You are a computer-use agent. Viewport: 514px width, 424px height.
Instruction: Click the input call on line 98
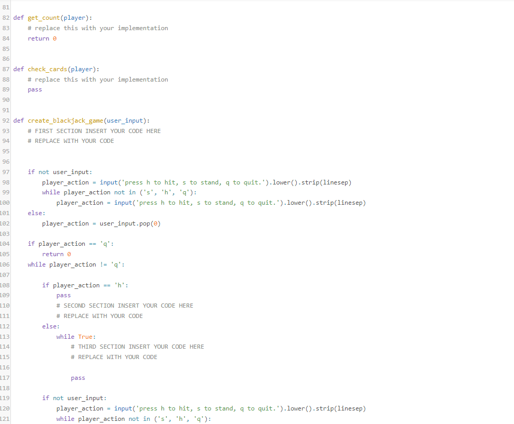click(x=226, y=182)
